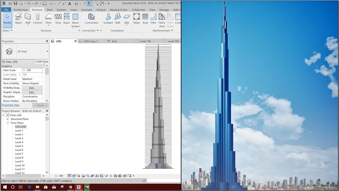Open the 3D View type selector dropdown
The image size is (339, 191).
click(47, 51)
